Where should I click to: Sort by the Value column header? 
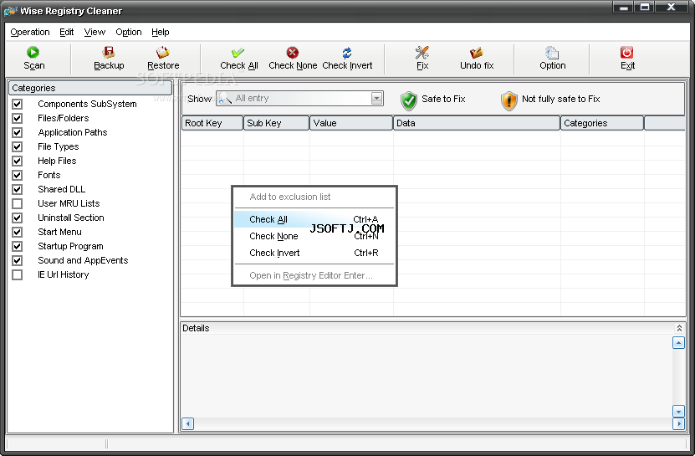pyautogui.click(x=351, y=123)
